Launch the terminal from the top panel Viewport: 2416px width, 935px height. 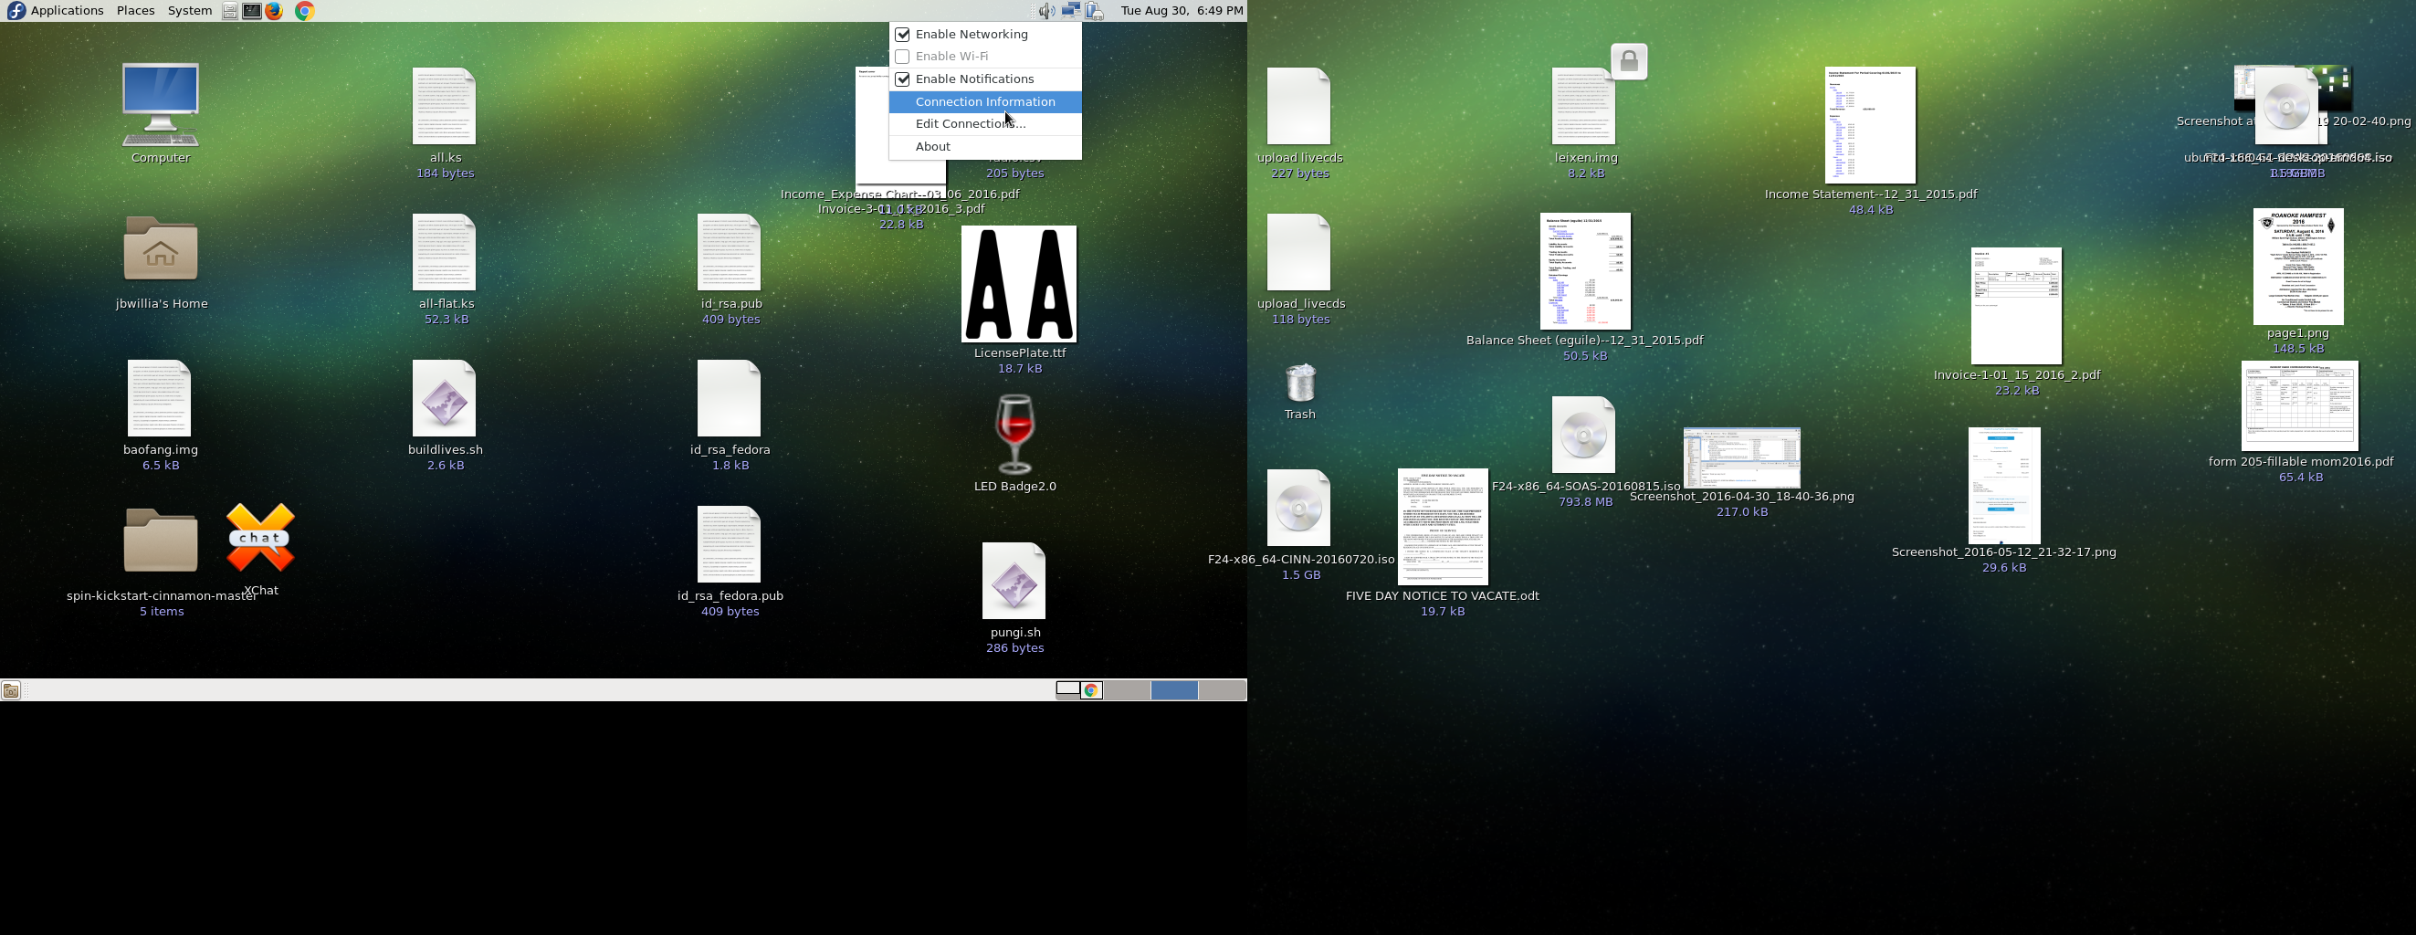coord(252,11)
